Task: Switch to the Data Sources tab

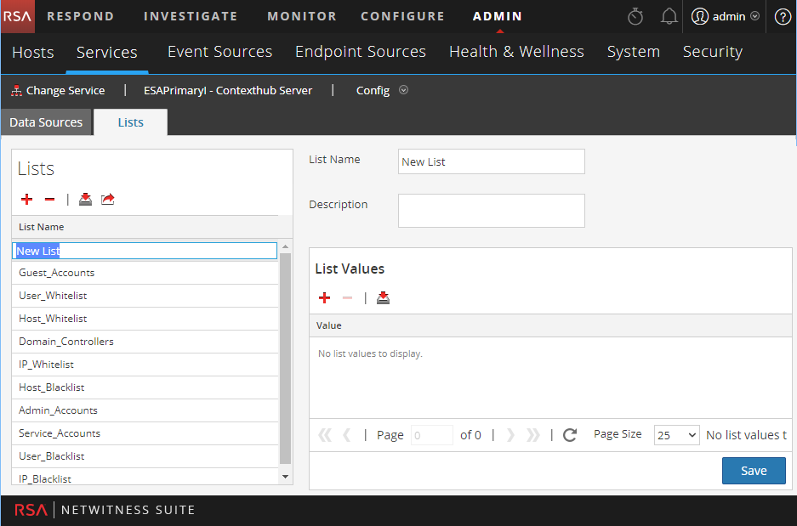Action: [46, 122]
